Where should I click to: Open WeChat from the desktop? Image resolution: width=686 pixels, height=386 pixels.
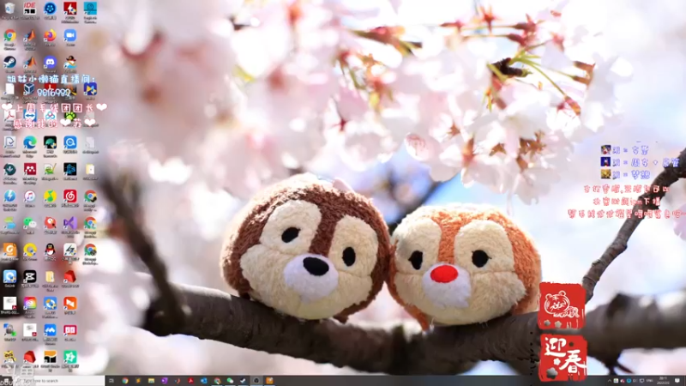click(30, 223)
